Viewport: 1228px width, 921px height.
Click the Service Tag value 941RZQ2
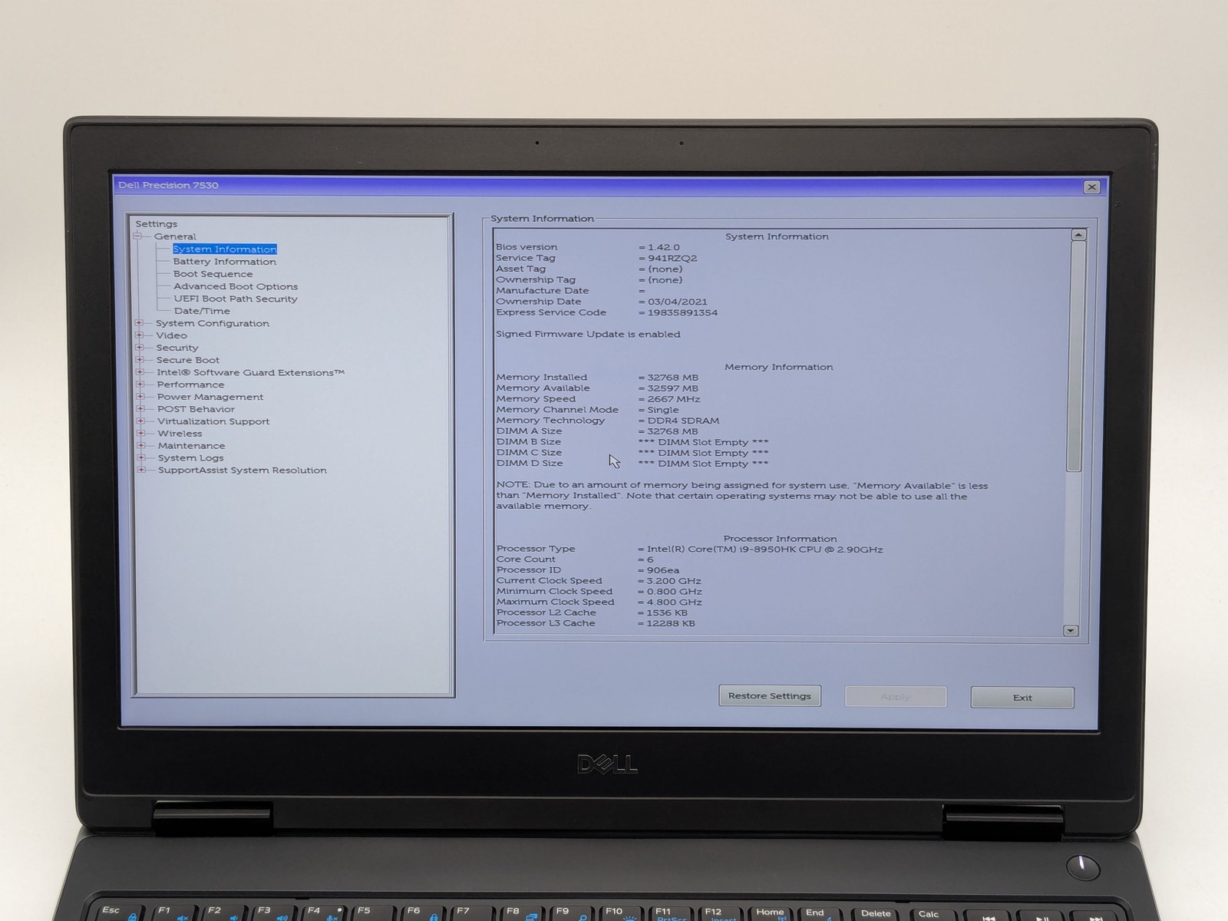672,258
